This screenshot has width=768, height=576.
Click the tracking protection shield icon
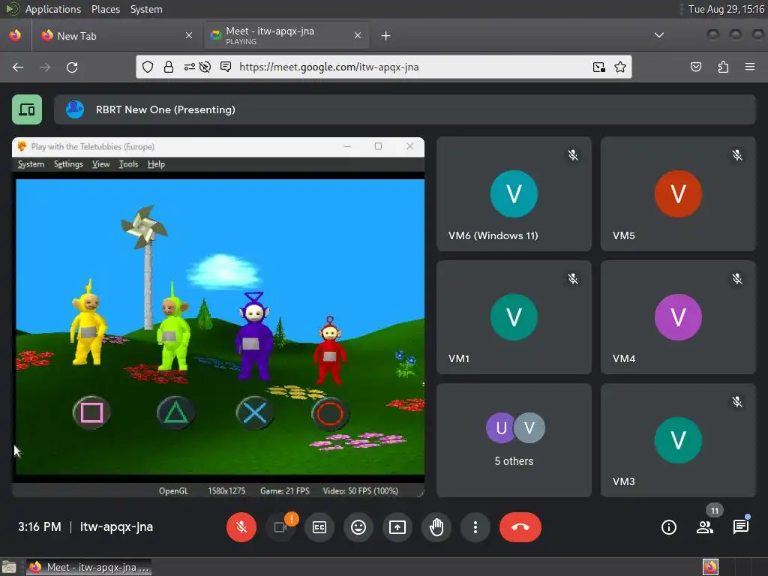point(148,67)
